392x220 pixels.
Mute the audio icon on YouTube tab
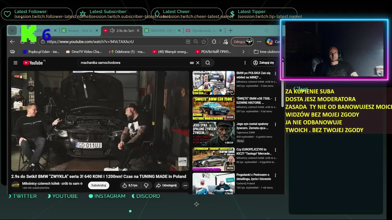tap(112, 31)
